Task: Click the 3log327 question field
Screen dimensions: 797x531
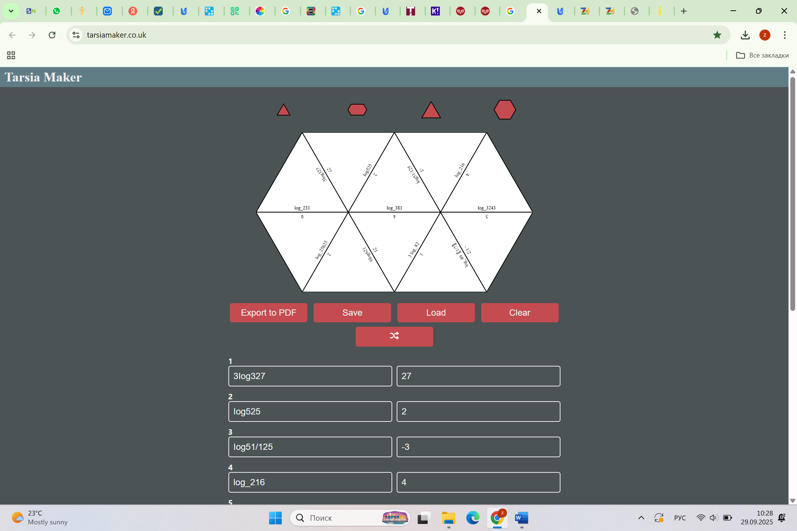Action: [310, 376]
